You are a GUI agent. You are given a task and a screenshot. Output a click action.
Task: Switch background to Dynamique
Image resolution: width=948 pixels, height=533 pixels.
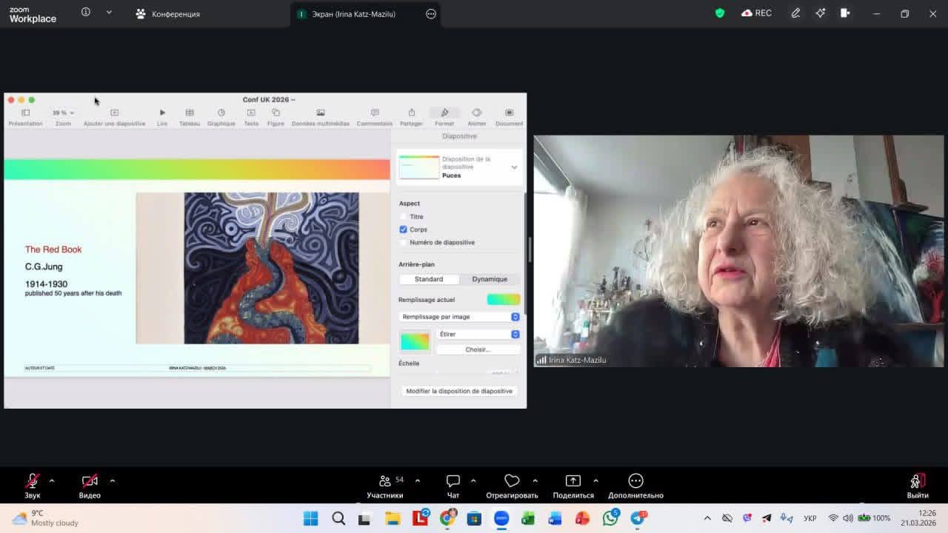coord(490,279)
